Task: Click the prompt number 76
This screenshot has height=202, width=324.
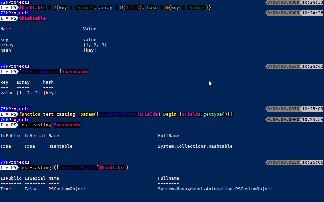Action: point(3,119)
